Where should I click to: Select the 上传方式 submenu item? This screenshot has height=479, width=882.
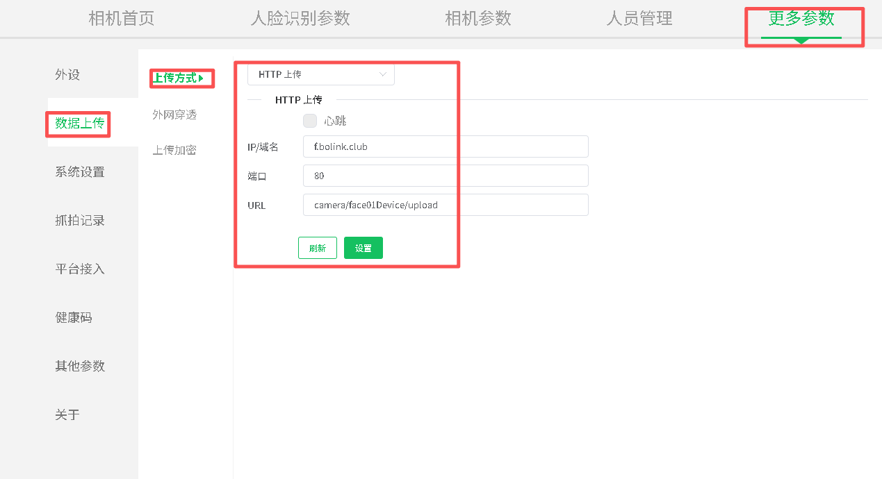[x=179, y=78]
